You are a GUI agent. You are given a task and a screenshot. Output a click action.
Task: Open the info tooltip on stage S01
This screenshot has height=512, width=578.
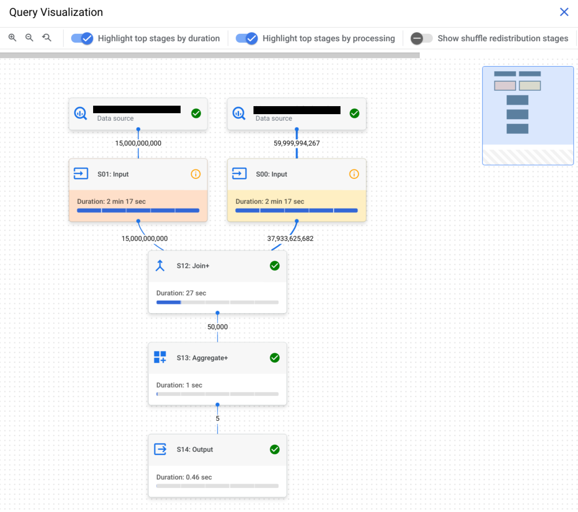[x=195, y=173]
